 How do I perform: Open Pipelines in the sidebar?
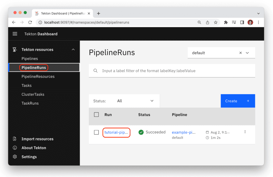point(30,59)
